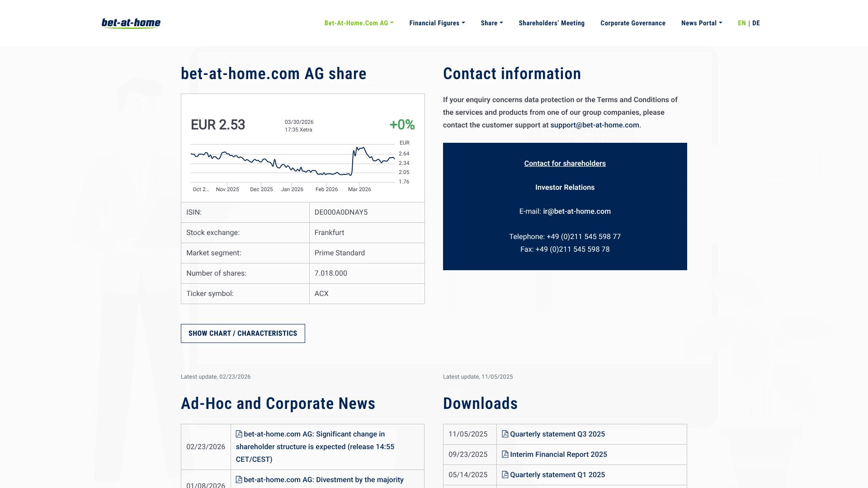Open Corporate Governance menu item

tap(632, 23)
